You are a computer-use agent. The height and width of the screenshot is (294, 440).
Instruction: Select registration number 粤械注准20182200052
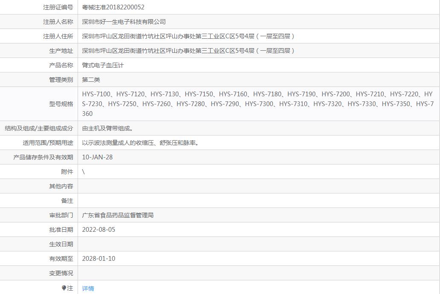pos(113,7)
